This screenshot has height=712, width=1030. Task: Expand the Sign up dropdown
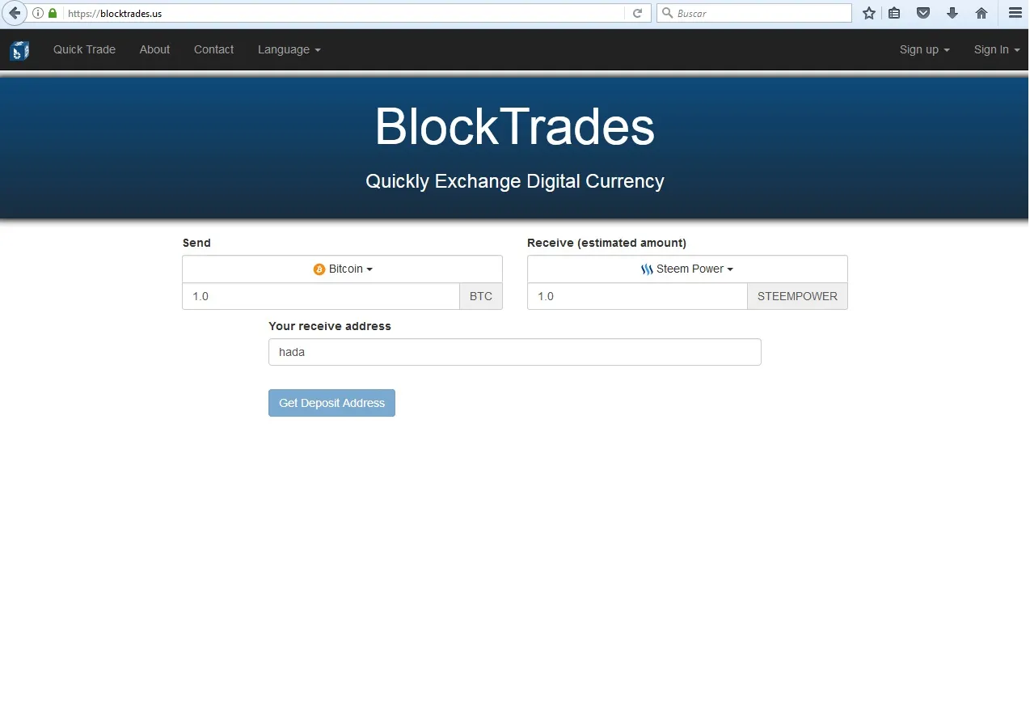(x=924, y=49)
